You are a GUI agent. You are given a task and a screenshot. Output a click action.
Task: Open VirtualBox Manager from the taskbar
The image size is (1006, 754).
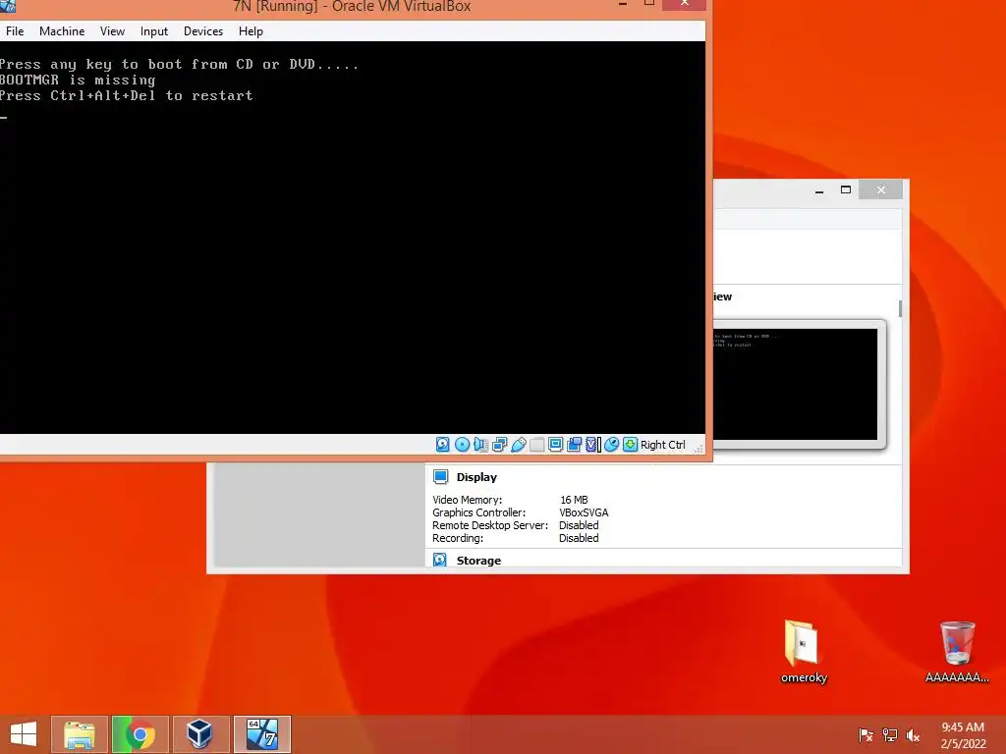pyautogui.click(x=200, y=734)
